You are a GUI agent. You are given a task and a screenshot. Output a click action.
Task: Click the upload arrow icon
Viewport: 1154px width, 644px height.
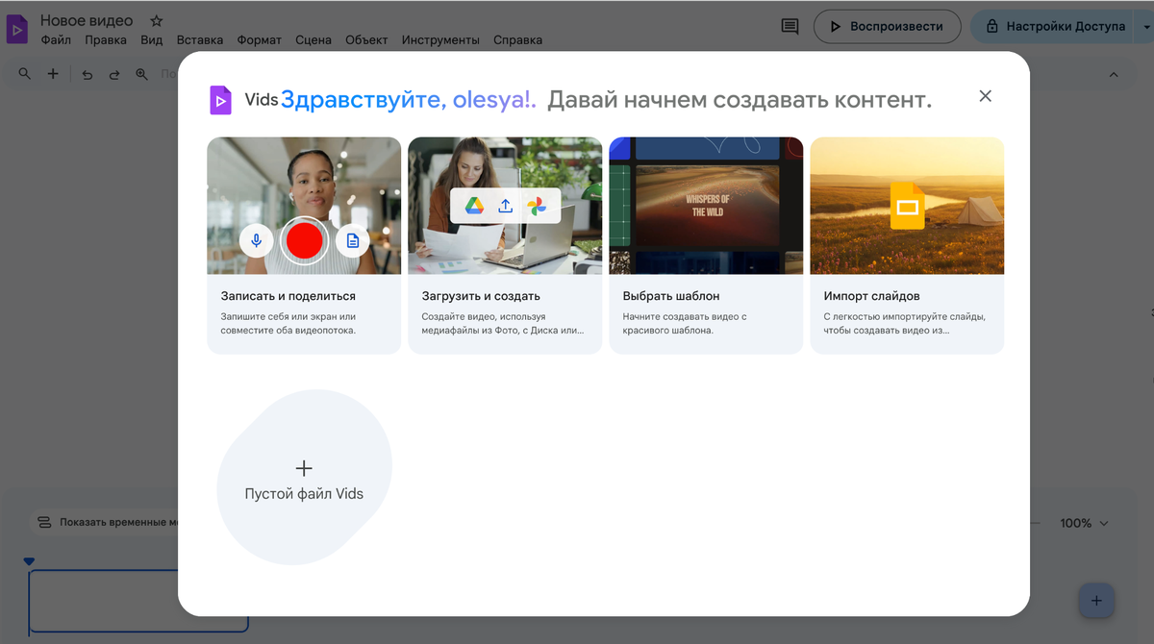pyautogui.click(x=505, y=206)
